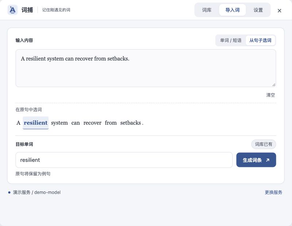This screenshot has width=292, height=226.
Task: Open the 更换服务 link
Action: pos(273,192)
